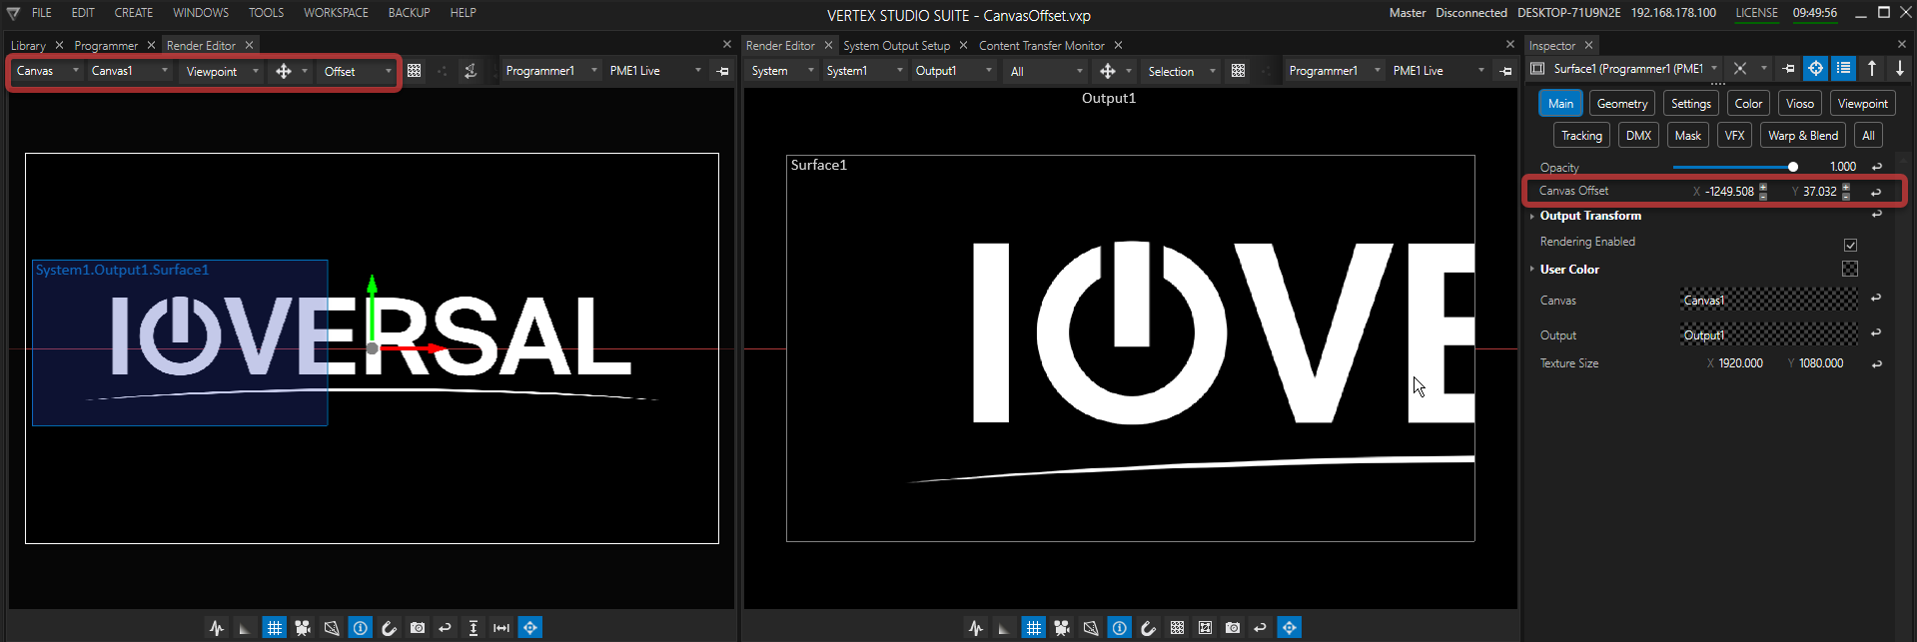This screenshot has width=1917, height=642.
Task: Open the Canvas1 dropdown
Action: (130, 71)
